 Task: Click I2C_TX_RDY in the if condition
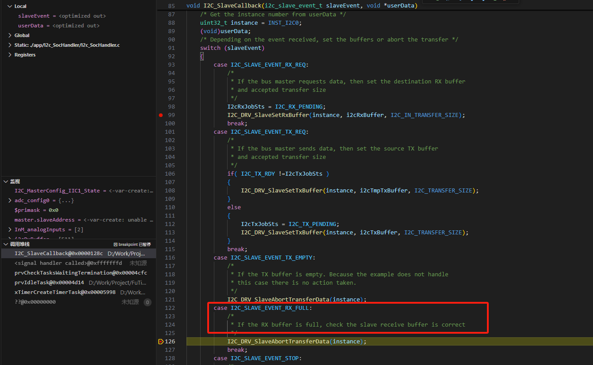(258, 173)
